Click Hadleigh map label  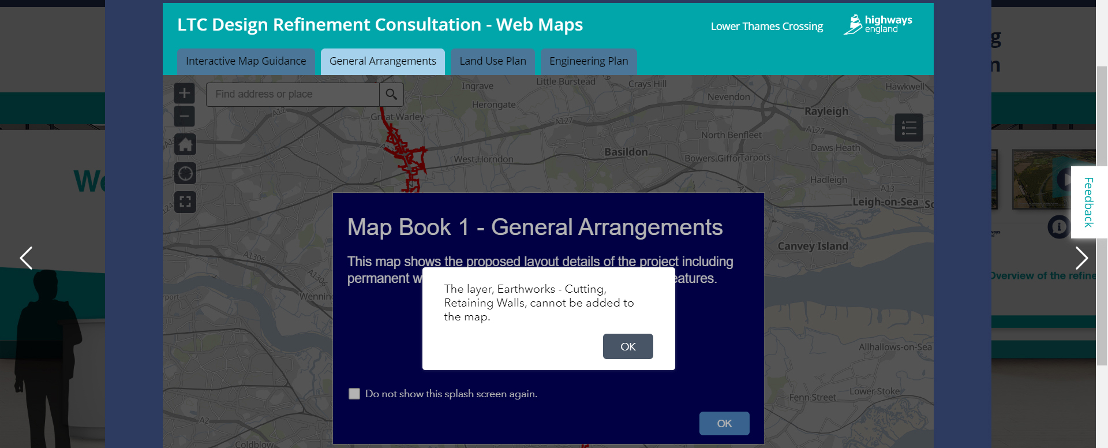coord(829,180)
